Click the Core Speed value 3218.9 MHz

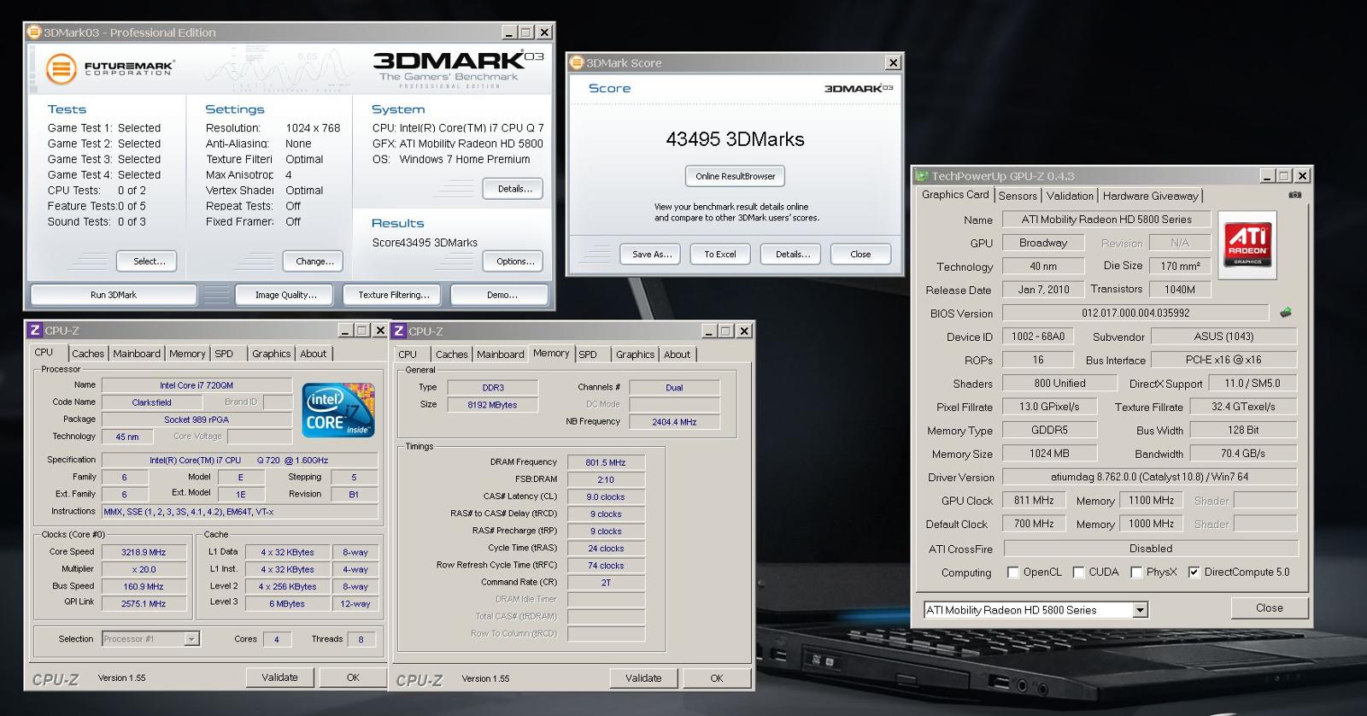click(144, 552)
